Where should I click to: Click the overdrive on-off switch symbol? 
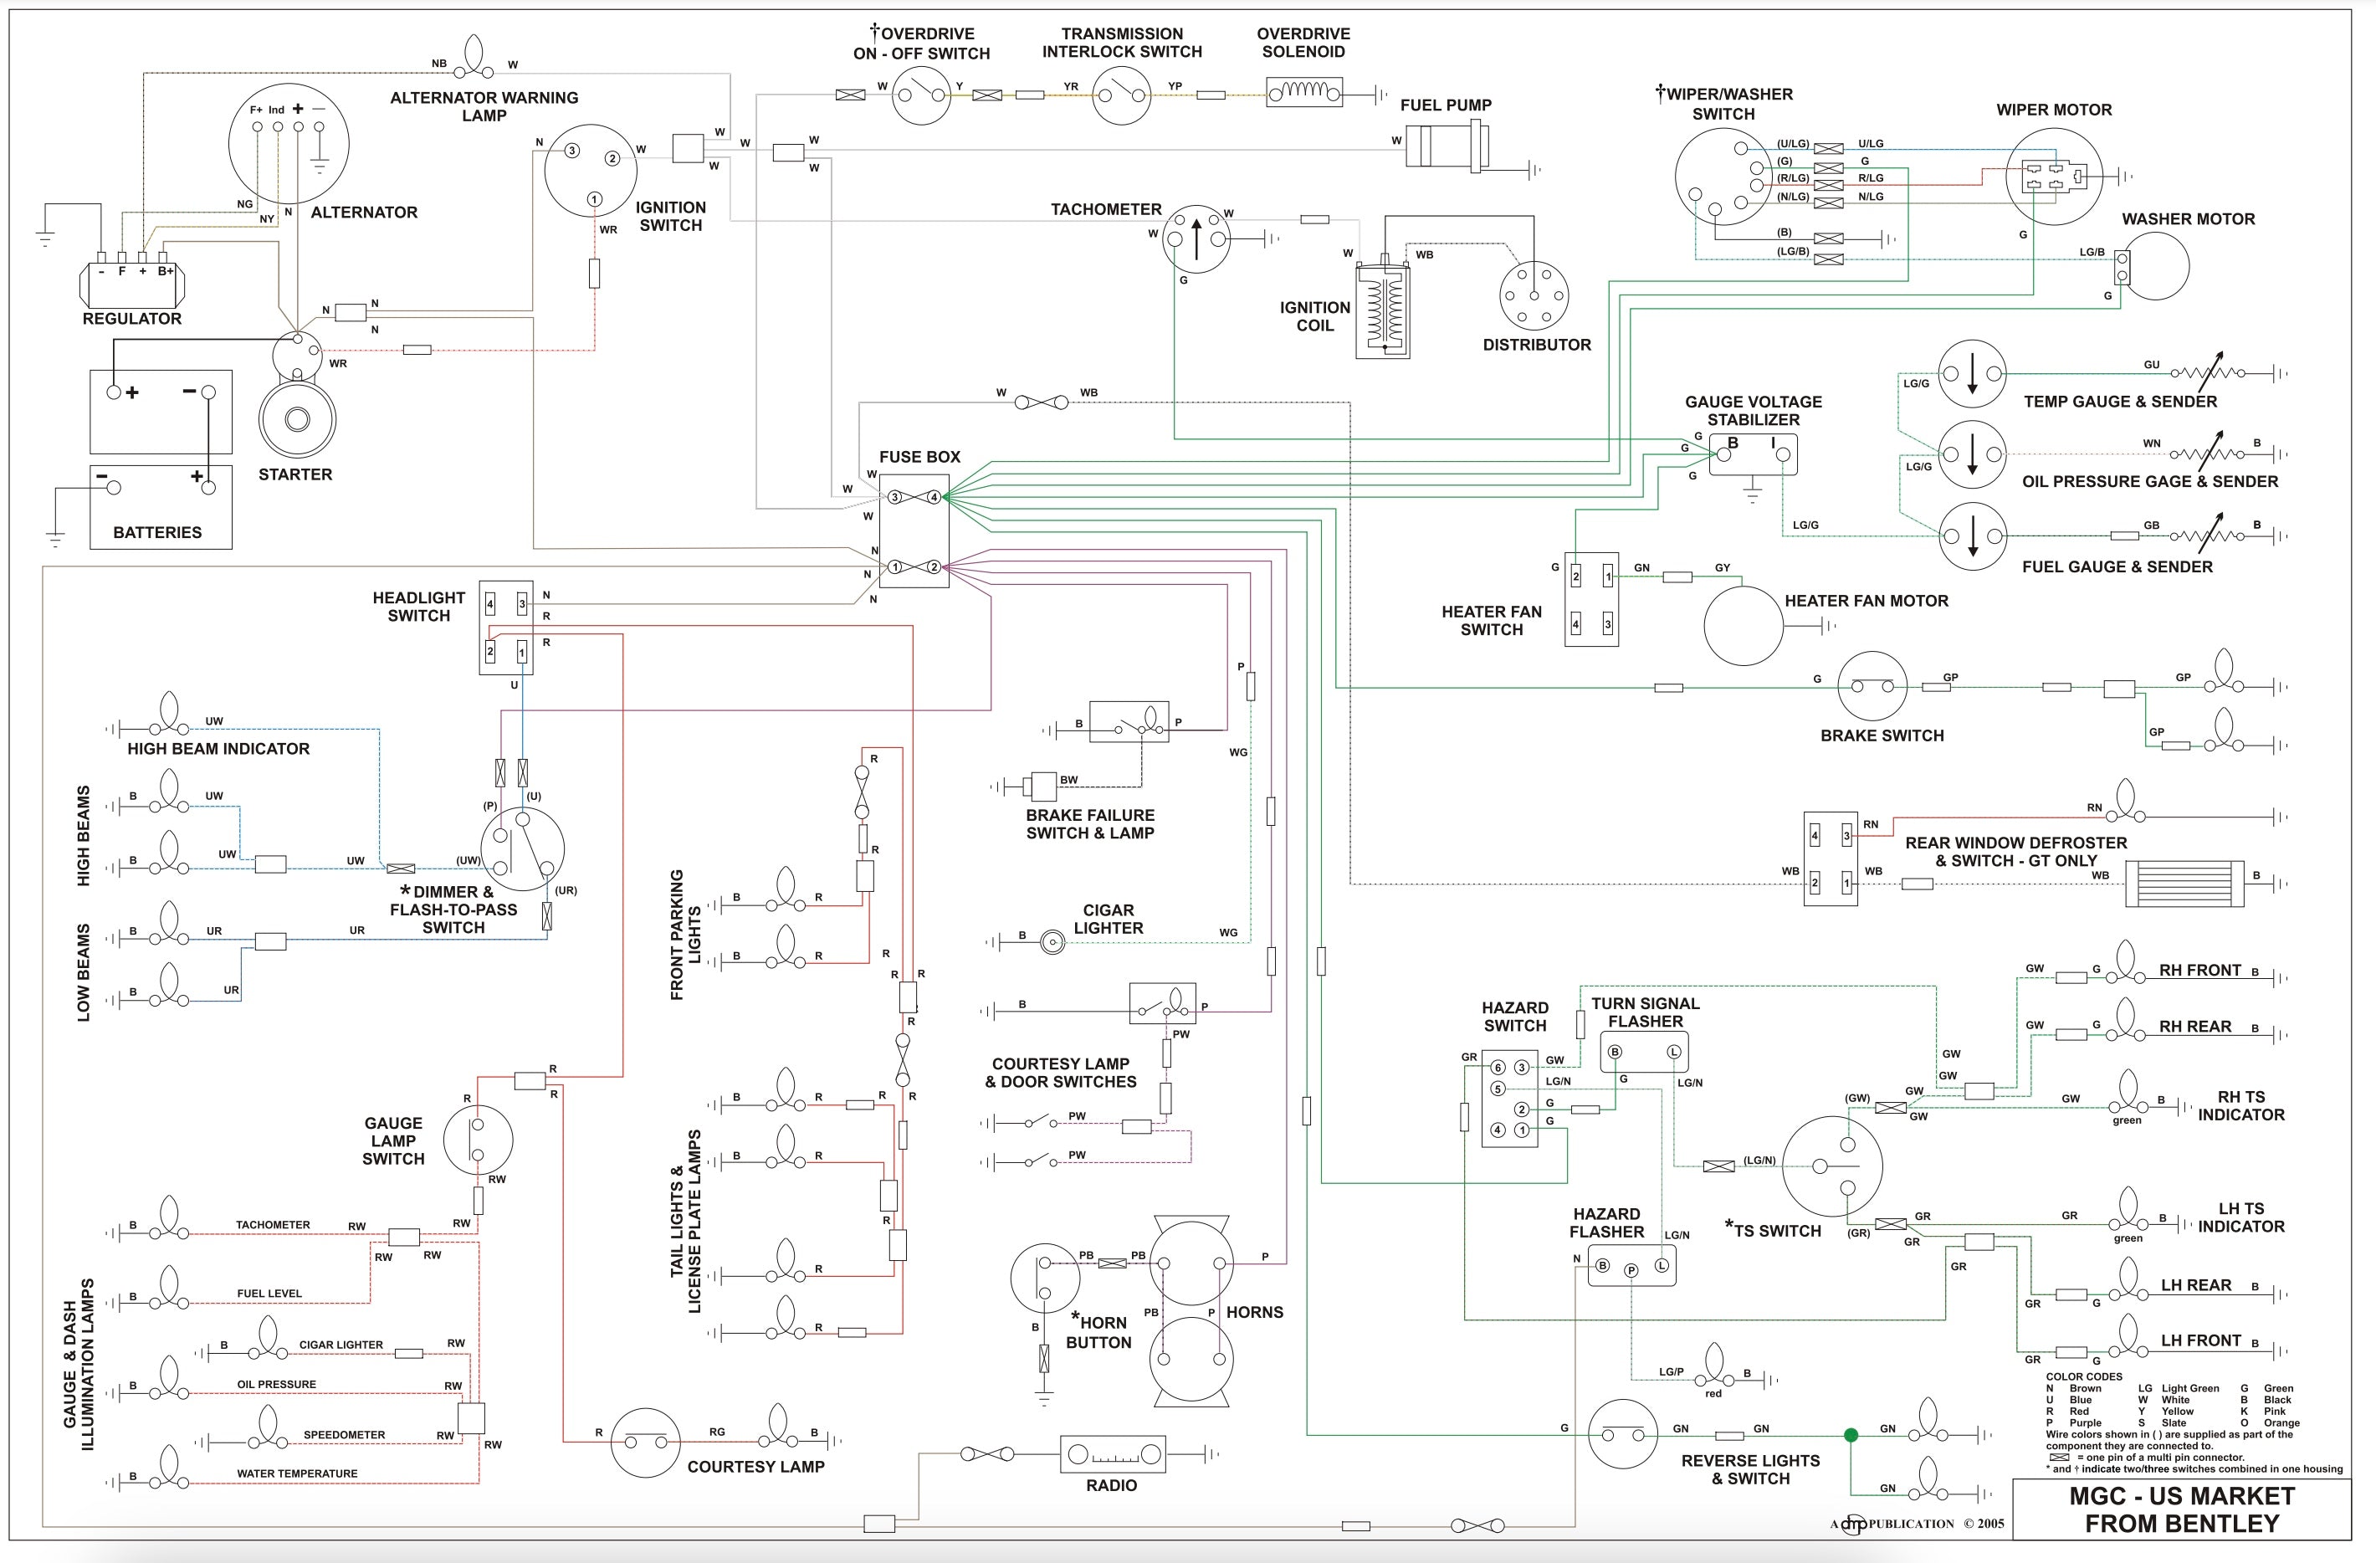click(920, 95)
